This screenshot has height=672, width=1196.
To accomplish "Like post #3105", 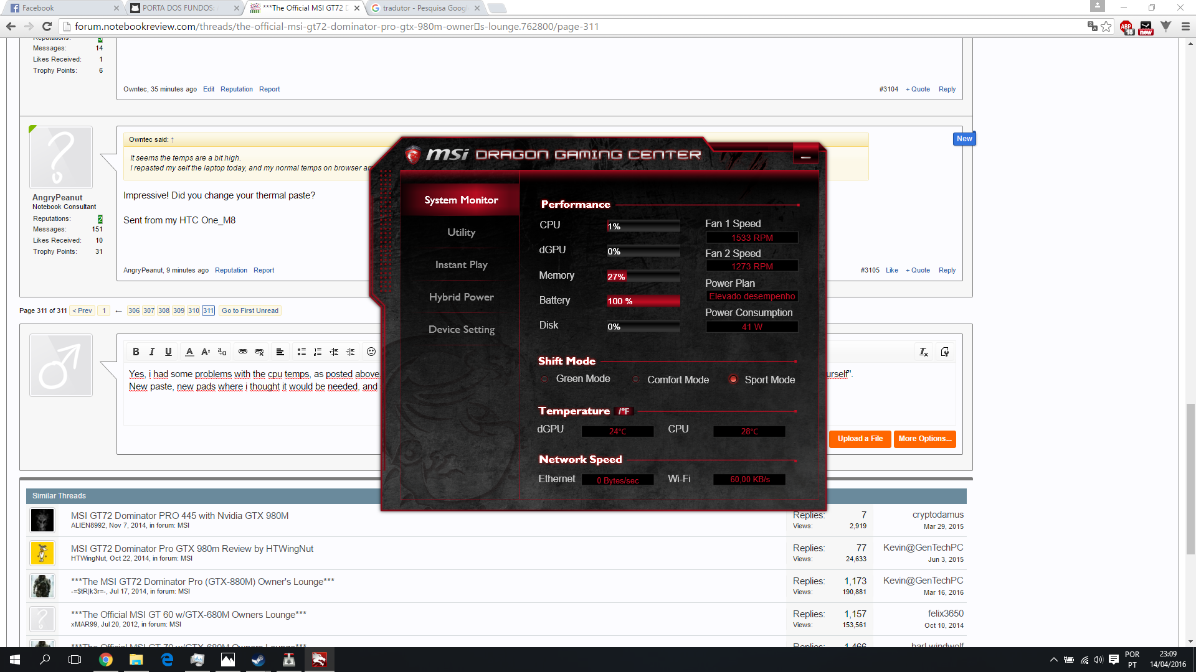I will (x=892, y=270).
